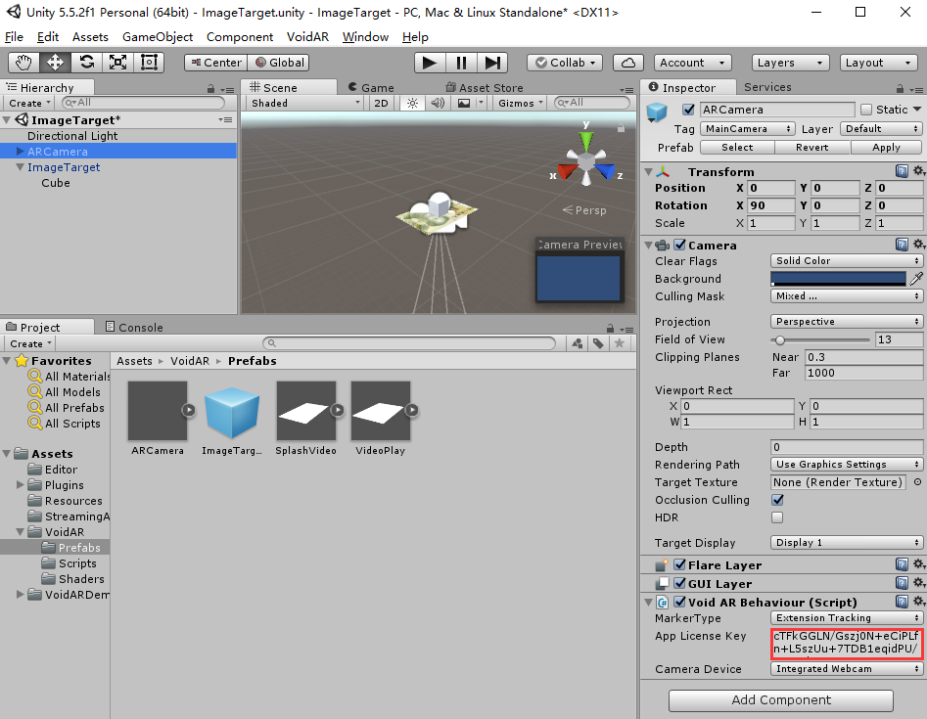Uncheck Occlusion Culling
Image resolution: width=927 pixels, height=719 pixels.
click(777, 500)
